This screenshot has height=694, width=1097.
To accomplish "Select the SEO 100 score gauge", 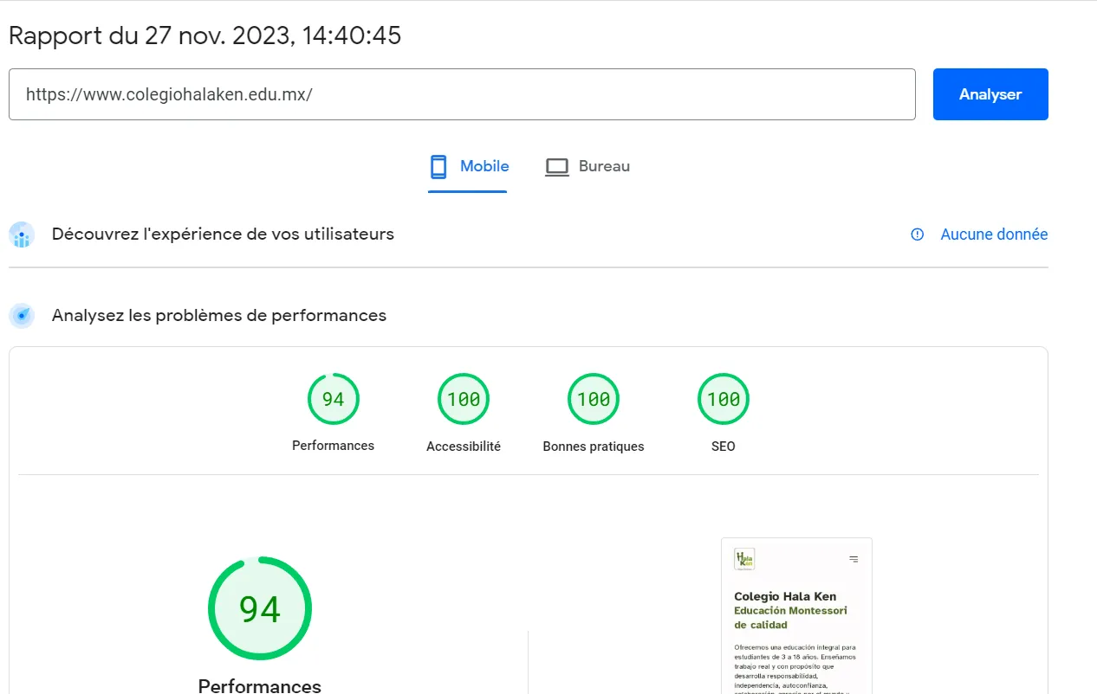I will pos(723,399).
